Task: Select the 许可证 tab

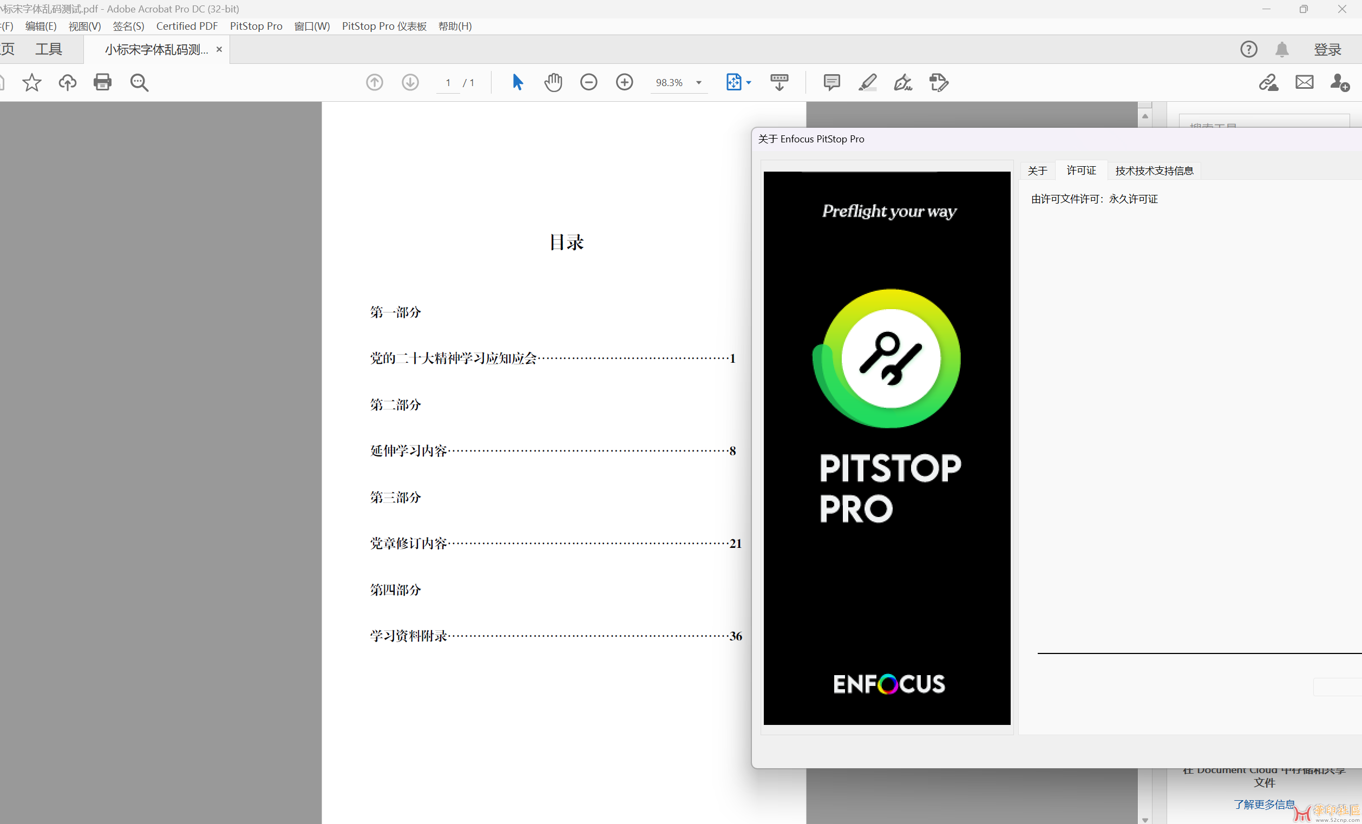Action: tap(1081, 170)
